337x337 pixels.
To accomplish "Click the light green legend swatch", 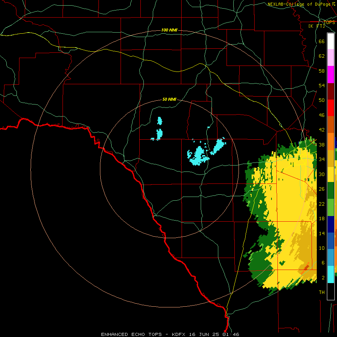I will pos(331,207).
